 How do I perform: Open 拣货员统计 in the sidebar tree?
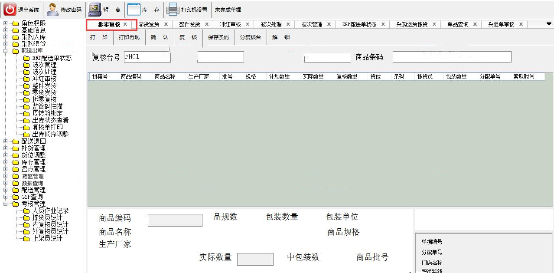pyautogui.click(x=47, y=217)
